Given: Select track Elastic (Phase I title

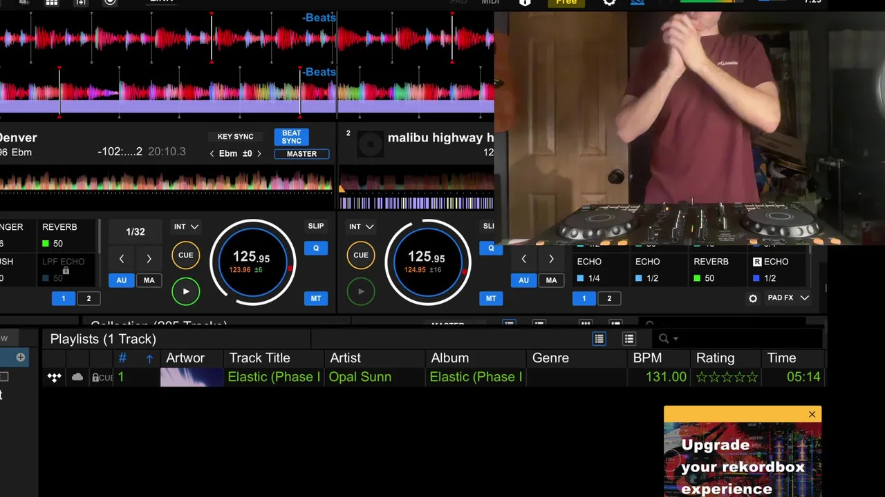Looking at the screenshot, I should (274, 377).
